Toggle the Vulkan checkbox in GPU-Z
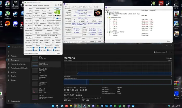Viewport: 182px width, 108px height. (33, 50)
